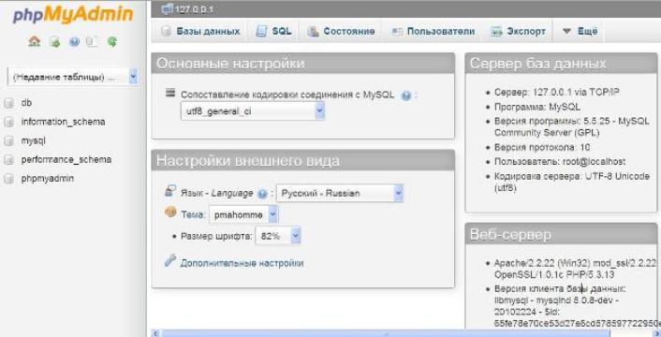Click the Версия программы 5.5.25 line

click(572, 126)
